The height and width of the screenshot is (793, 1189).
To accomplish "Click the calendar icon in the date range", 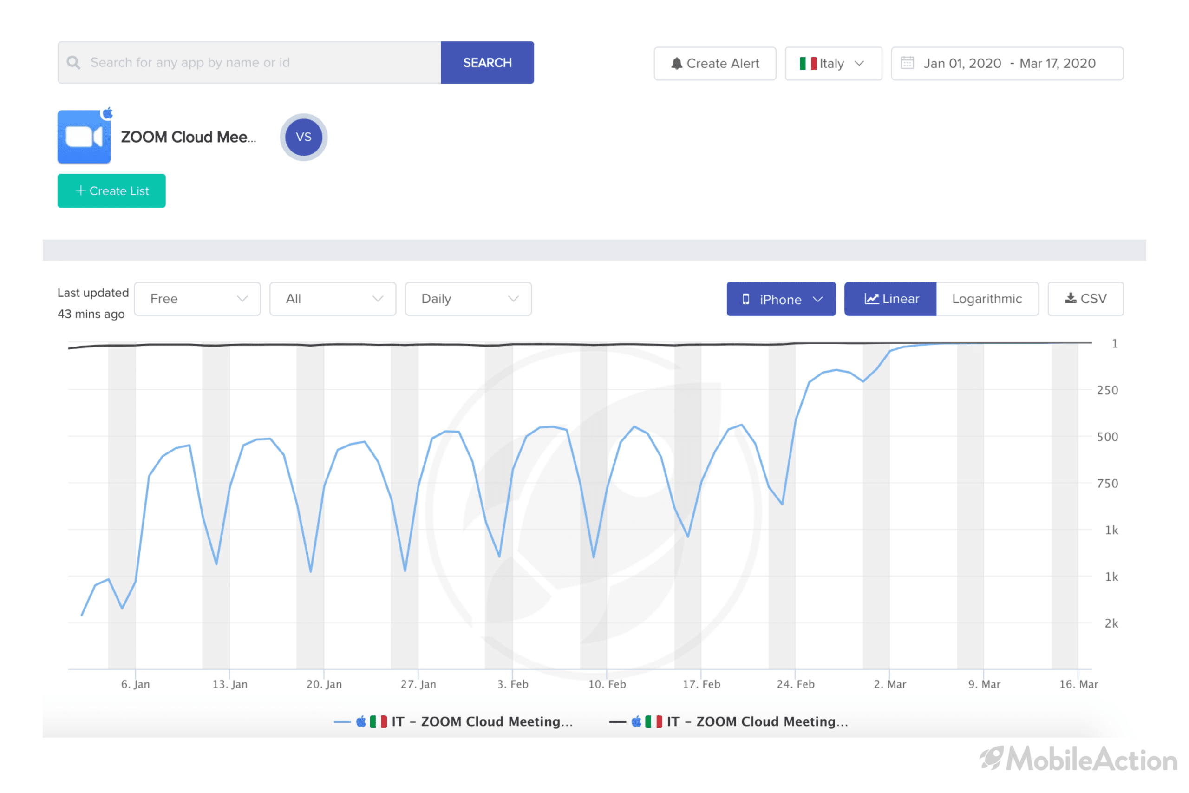I will click(x=908, y=63).
